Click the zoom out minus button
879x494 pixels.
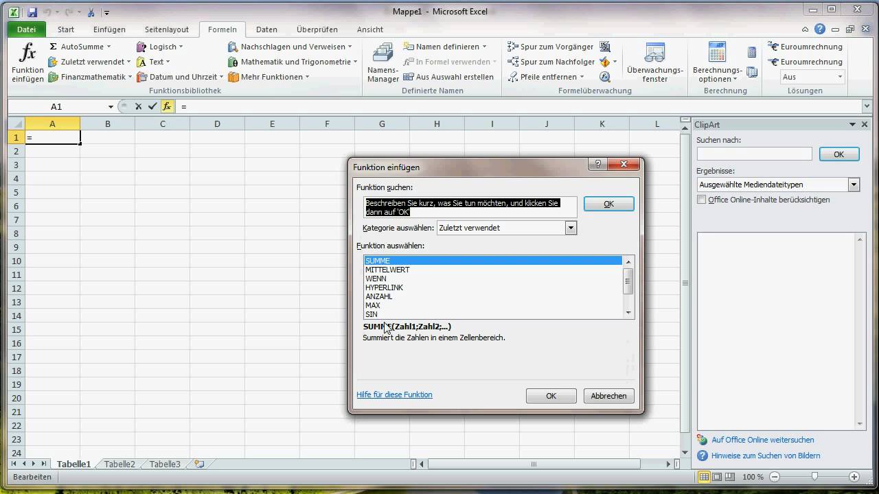(775, 477)
